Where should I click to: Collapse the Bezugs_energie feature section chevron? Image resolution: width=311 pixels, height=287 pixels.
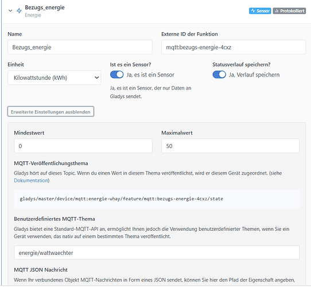(10, 11)
